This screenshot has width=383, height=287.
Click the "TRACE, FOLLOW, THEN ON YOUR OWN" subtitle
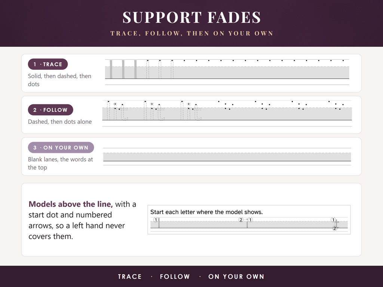pos(192,33)
